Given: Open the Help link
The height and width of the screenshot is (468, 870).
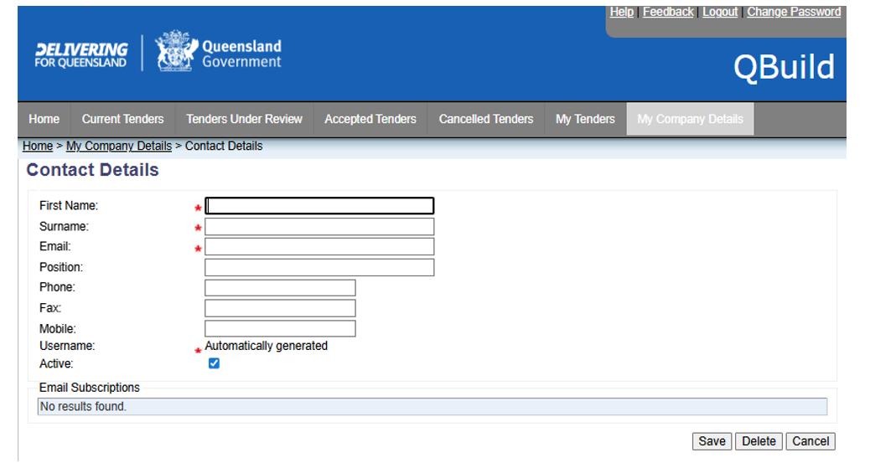Looking at the screenshot, I should (622, 12).
